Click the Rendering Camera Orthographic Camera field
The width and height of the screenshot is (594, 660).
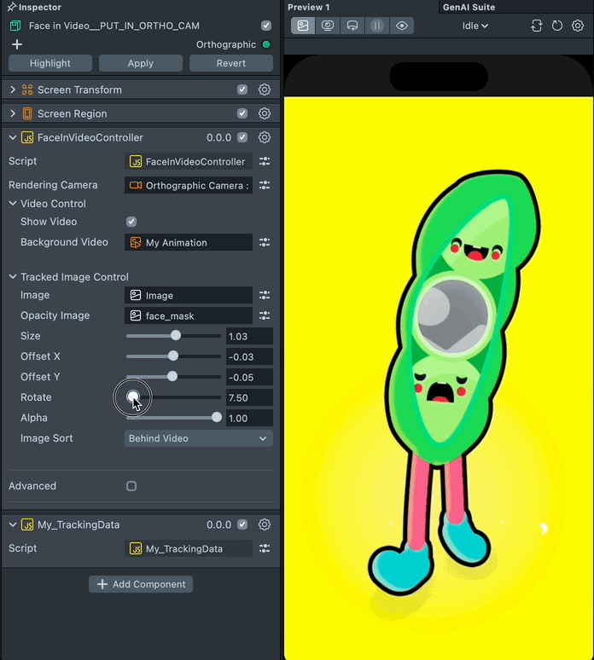(189, 185)
